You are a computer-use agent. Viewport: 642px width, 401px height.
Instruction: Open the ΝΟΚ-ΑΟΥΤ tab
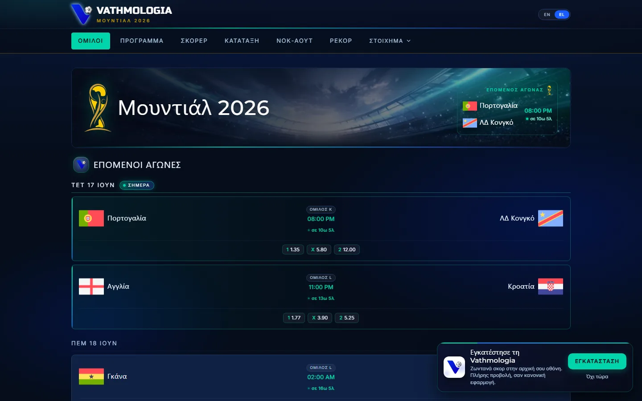(x=294, y=41)
